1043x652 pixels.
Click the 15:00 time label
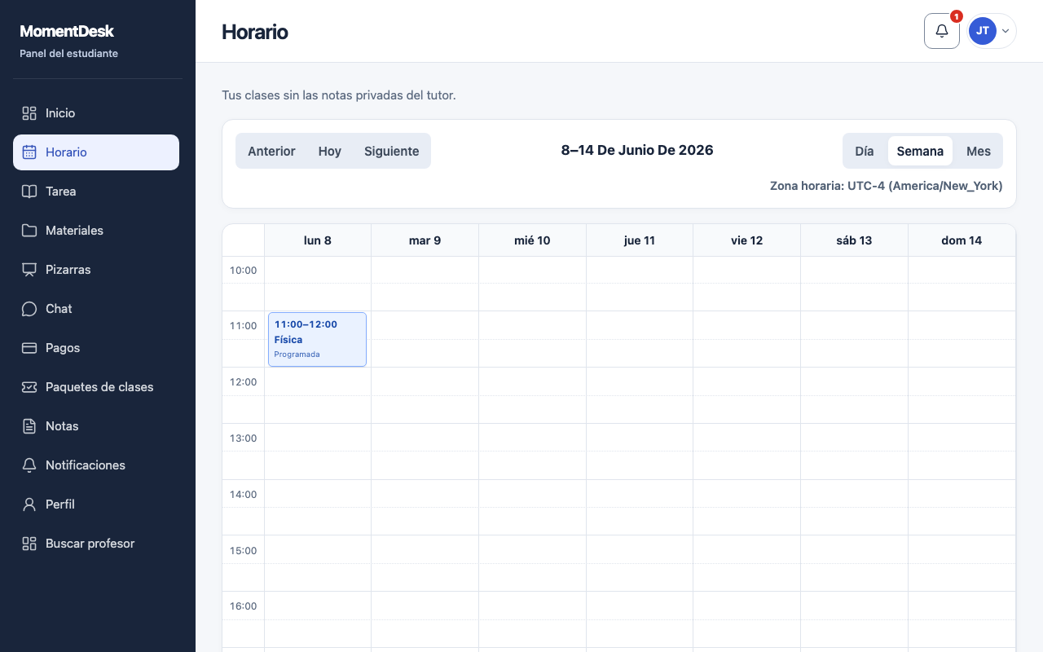pos(243,550)
